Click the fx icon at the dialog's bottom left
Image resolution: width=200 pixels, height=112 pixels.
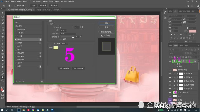(16, 81)
